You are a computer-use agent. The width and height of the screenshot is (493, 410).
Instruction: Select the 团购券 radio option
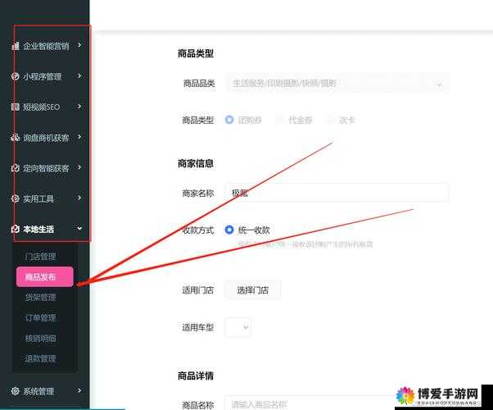point(229,120)
